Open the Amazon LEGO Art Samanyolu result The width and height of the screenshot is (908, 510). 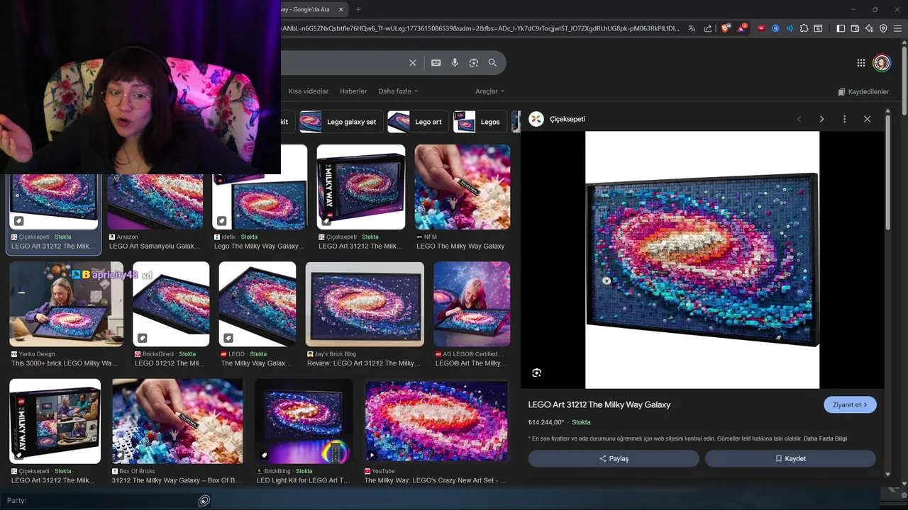point(155,246)
